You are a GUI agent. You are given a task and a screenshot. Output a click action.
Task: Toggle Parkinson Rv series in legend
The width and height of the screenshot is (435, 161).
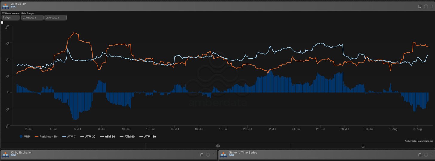pyautogui.click(x=46, y=137)
